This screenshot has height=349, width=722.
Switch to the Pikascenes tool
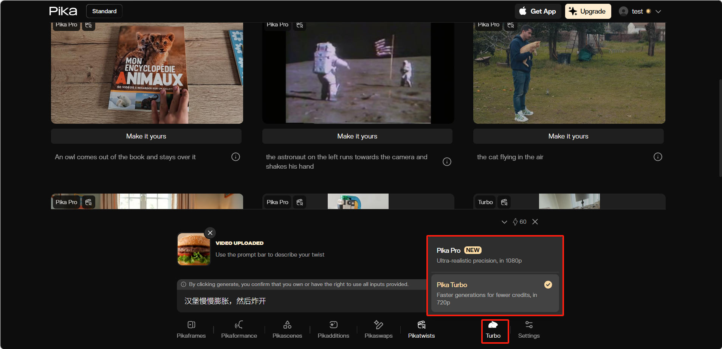pos(287,330)
